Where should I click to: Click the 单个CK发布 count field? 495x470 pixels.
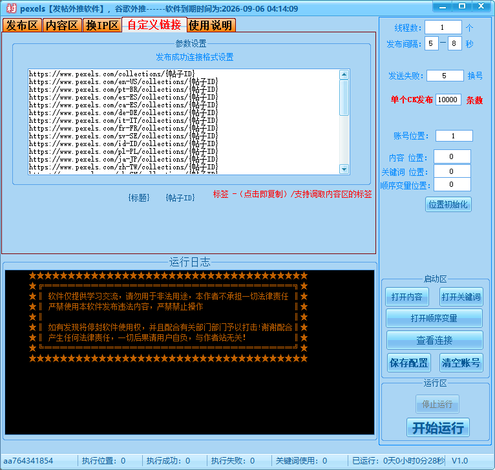[448, 100]
